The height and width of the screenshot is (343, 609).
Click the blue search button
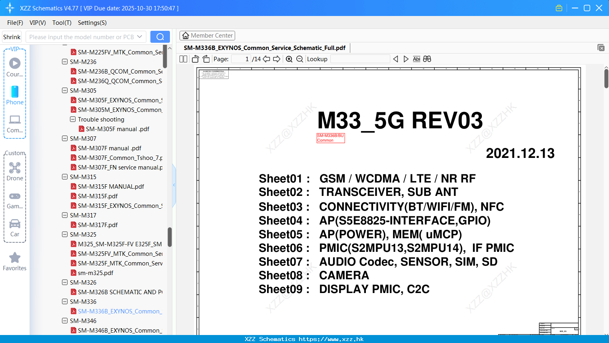click(160, 36)
